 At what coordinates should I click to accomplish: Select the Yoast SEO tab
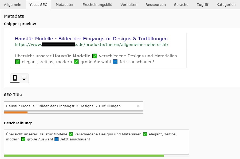click(x=38, y=5)
